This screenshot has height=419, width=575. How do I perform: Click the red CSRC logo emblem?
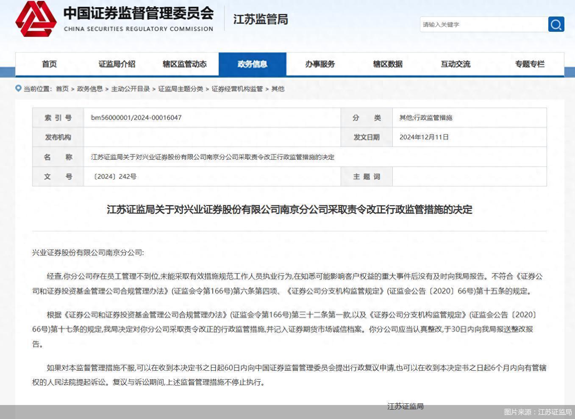(36, 19)
